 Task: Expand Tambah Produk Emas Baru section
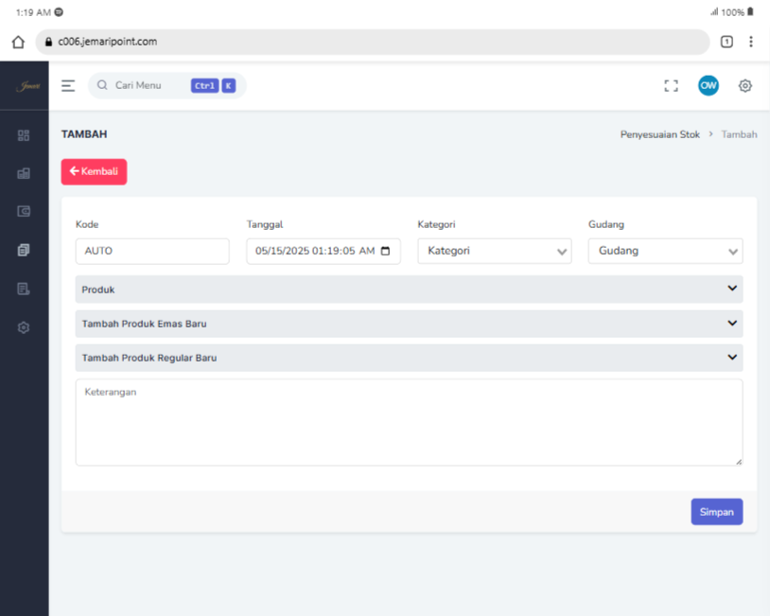coord(409,324)
